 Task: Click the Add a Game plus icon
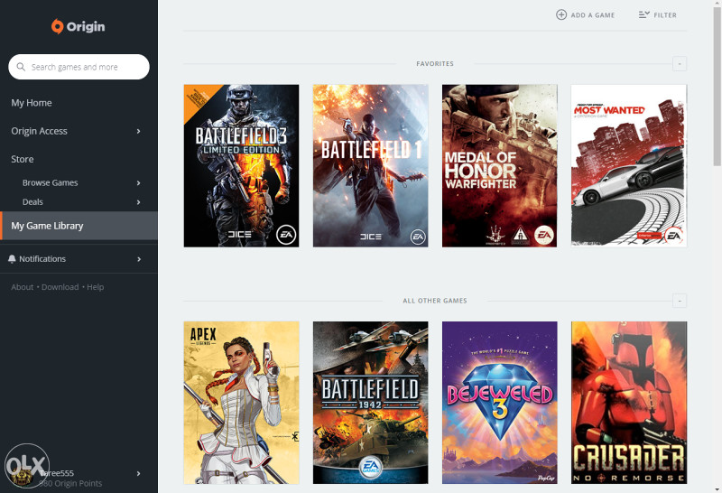(561, 14)
